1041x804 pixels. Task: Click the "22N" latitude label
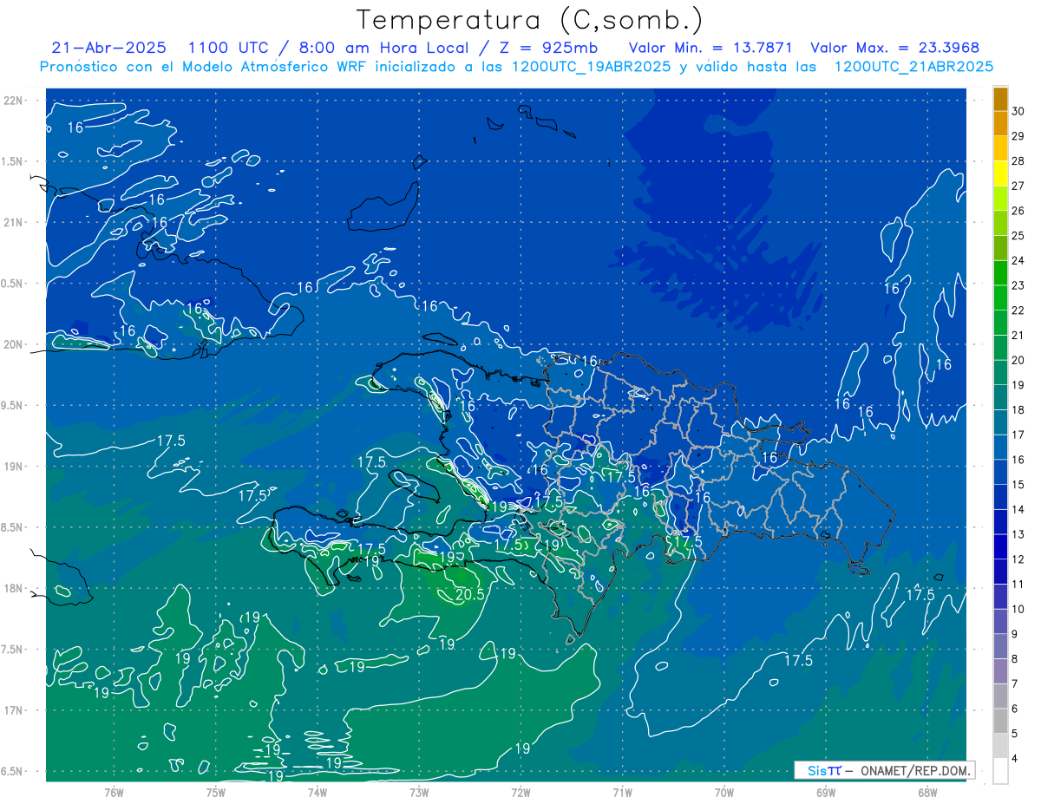[x=13, y=100]
